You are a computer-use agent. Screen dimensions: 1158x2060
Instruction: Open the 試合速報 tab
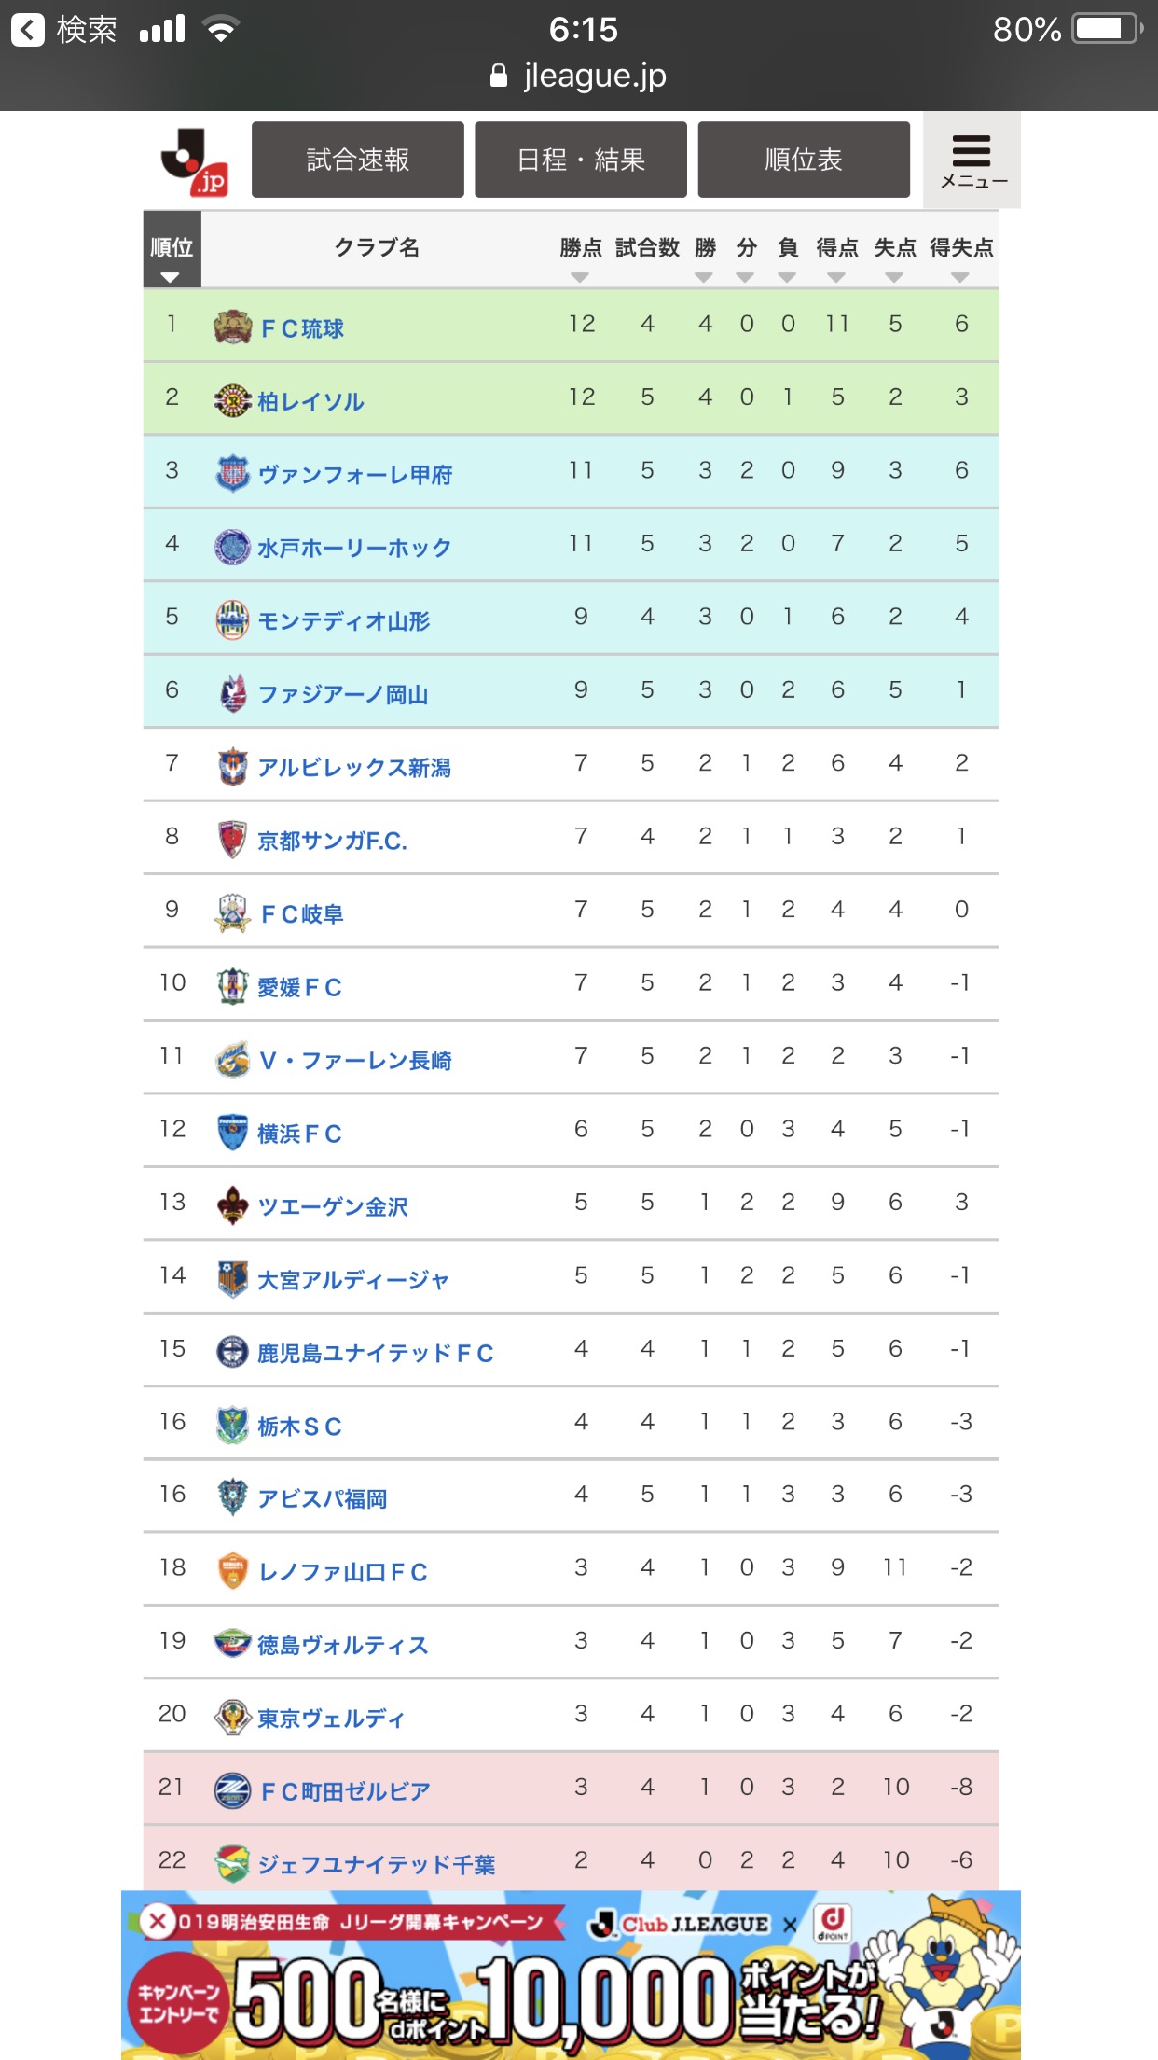pos(358,160)
